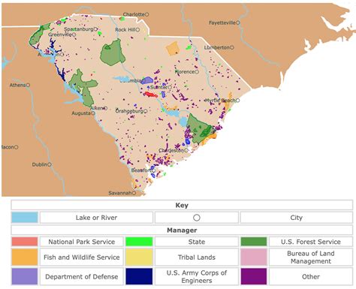Click the 'National Park Service' legend label
Image resolution: width=356 pixels, height=289 pixels.
[82, 242]
